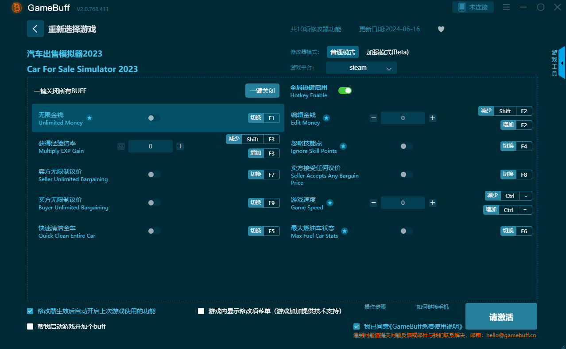
Task: Check 游戏内显示修改项菜单 checkbox
Action: pos(201,311)
